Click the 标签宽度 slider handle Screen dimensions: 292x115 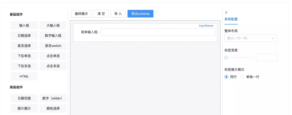coord(226,58)
